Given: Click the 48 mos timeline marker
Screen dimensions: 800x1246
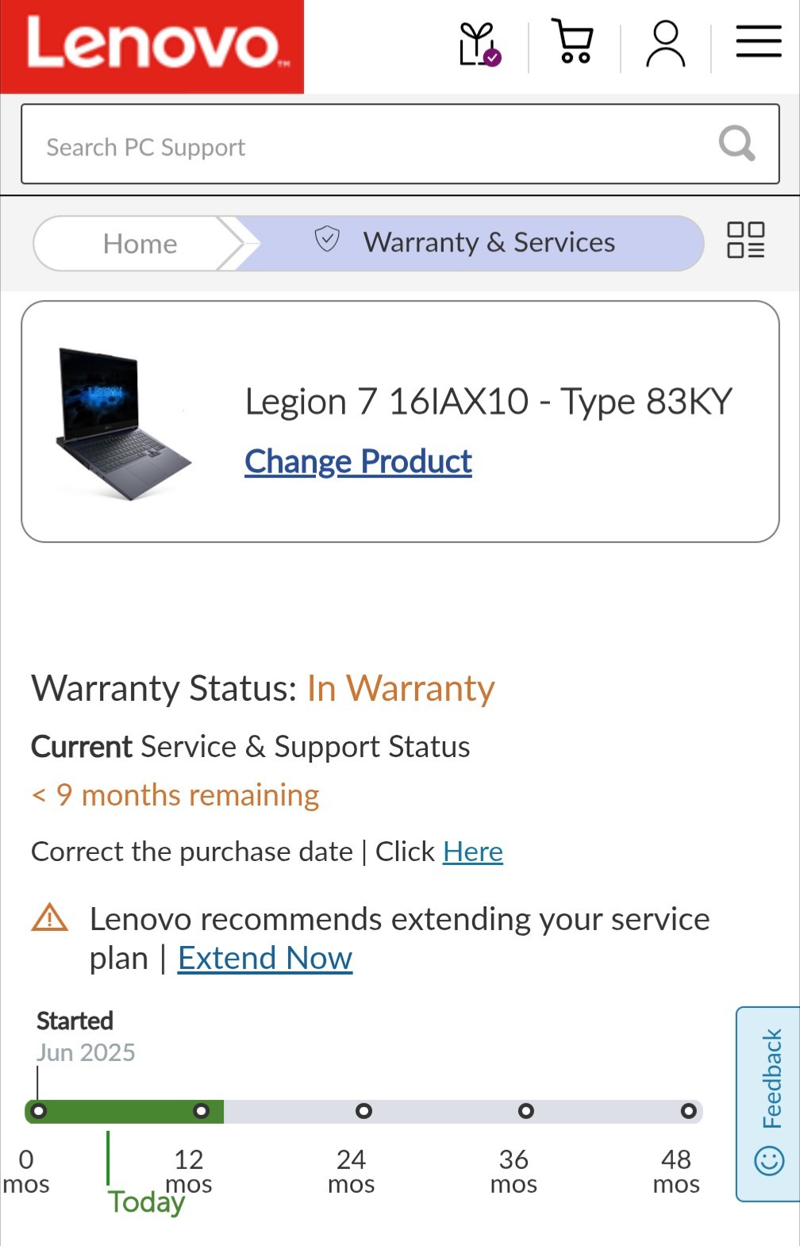Looking at the screenshot, I should click(x=688, y=1111).
